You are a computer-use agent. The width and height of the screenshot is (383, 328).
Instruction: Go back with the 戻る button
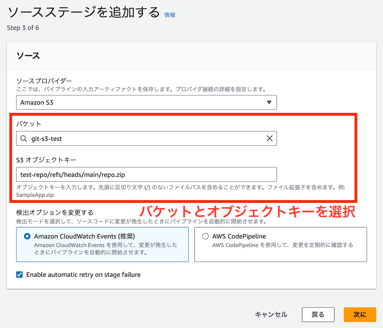(318, 315)
